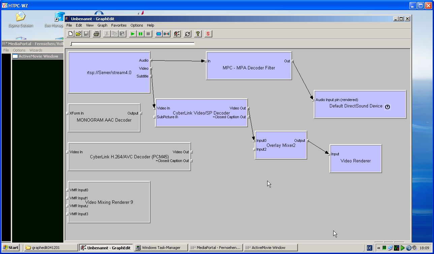
Task: Open the Start menu
Action: click(10, 248)
